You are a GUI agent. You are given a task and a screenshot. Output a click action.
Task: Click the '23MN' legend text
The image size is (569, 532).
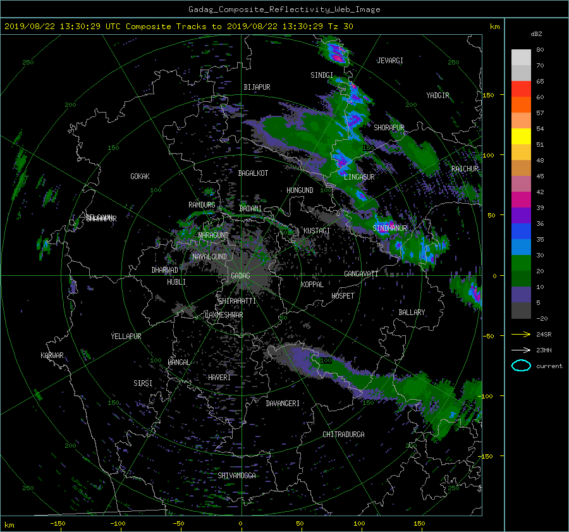(x=544, y=350)
